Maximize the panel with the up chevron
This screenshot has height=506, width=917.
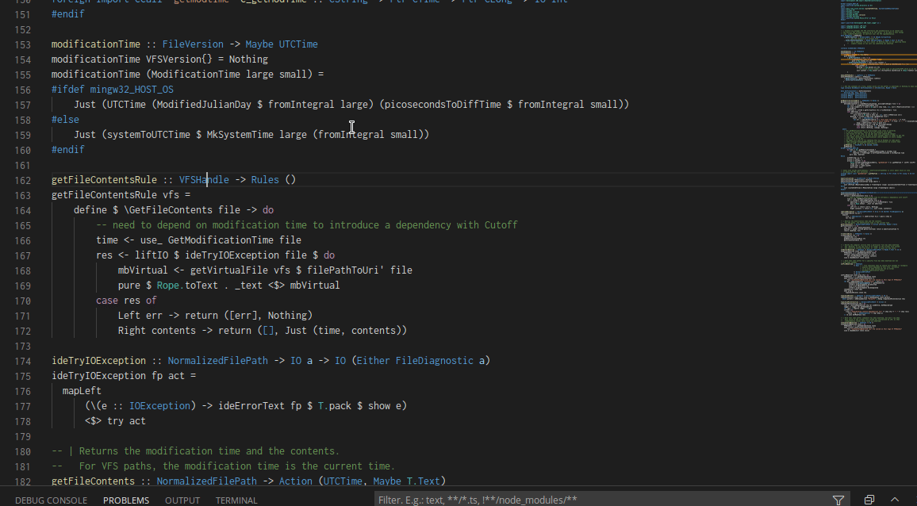895,500
